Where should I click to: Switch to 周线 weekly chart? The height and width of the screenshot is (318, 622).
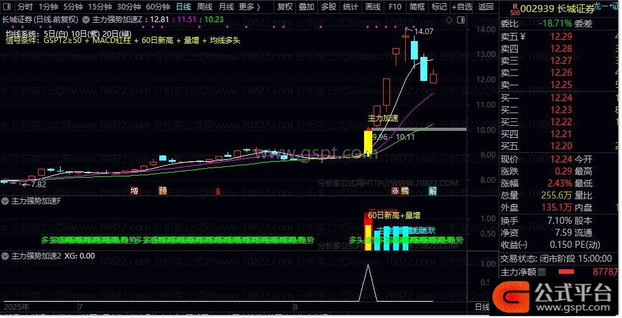205,7
